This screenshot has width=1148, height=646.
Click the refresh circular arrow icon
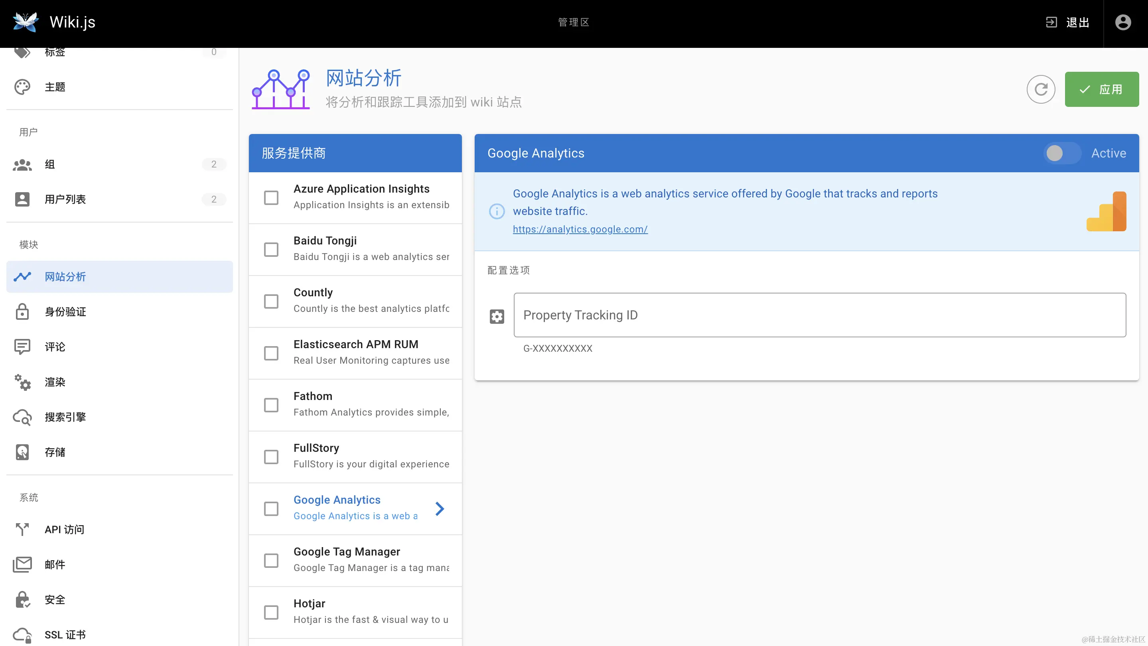pyautogui.click(x=1041, y=90)
